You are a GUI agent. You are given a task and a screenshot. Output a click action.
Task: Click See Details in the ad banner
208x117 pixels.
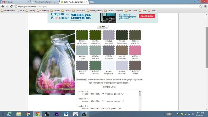tap(147, 16)
